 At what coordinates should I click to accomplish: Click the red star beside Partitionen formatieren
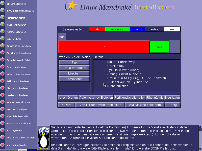[3, 53]
